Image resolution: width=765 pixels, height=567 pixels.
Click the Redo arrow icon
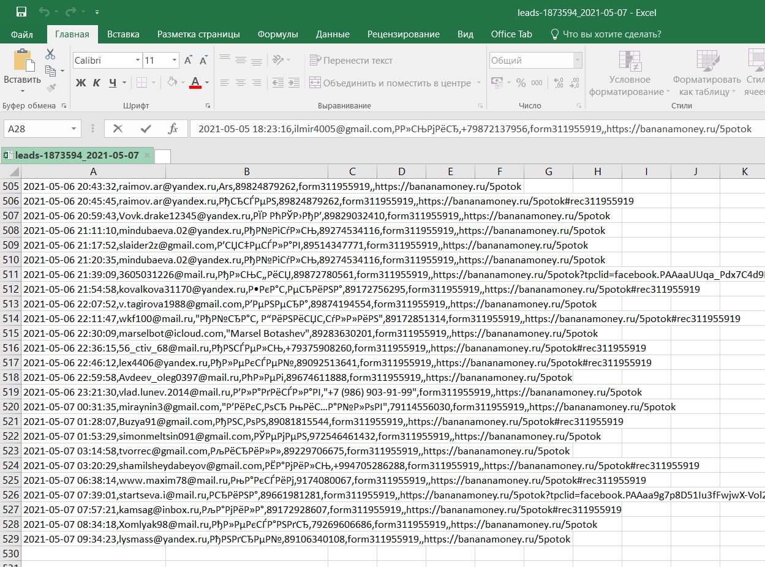(72, 12)
